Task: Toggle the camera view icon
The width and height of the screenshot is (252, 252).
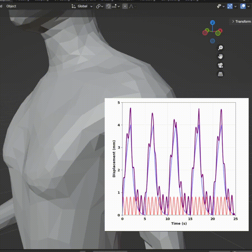Action: pos(220,65)
